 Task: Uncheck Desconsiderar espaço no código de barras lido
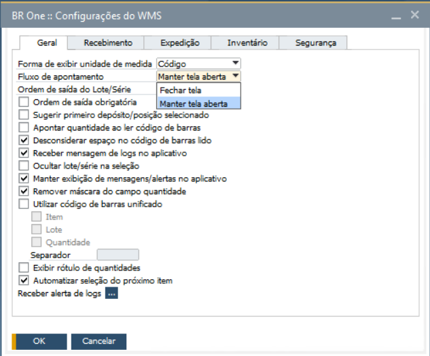point(24,141)
